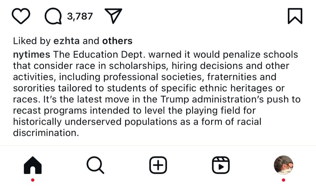Create a new post with the plus icon
Viewport: 316px width, 187px height.
(158, 166)
